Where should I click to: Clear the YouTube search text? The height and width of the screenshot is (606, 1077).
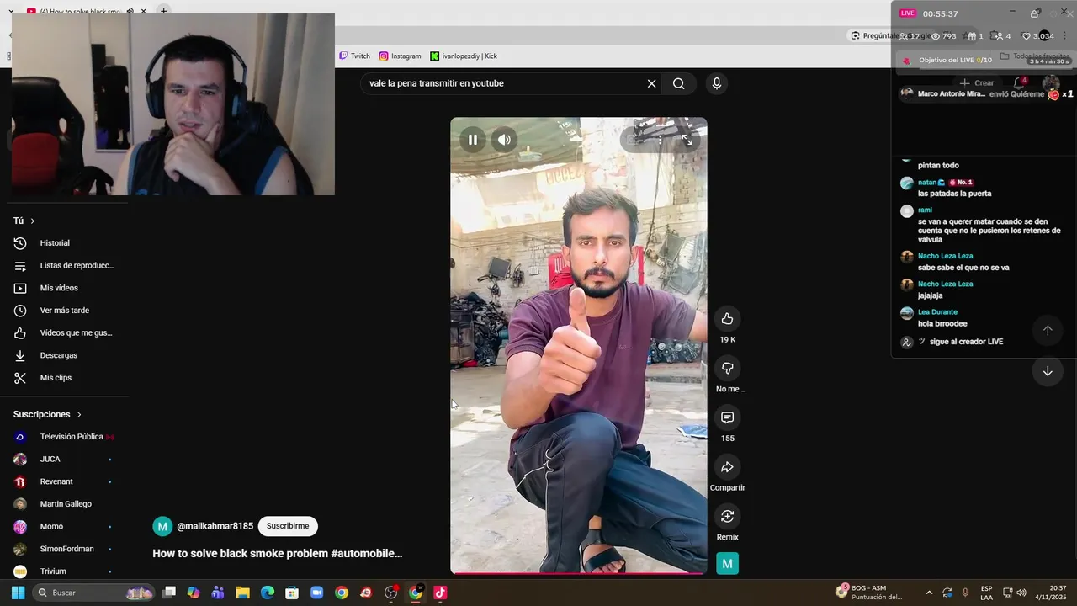(x=651, y=83)
